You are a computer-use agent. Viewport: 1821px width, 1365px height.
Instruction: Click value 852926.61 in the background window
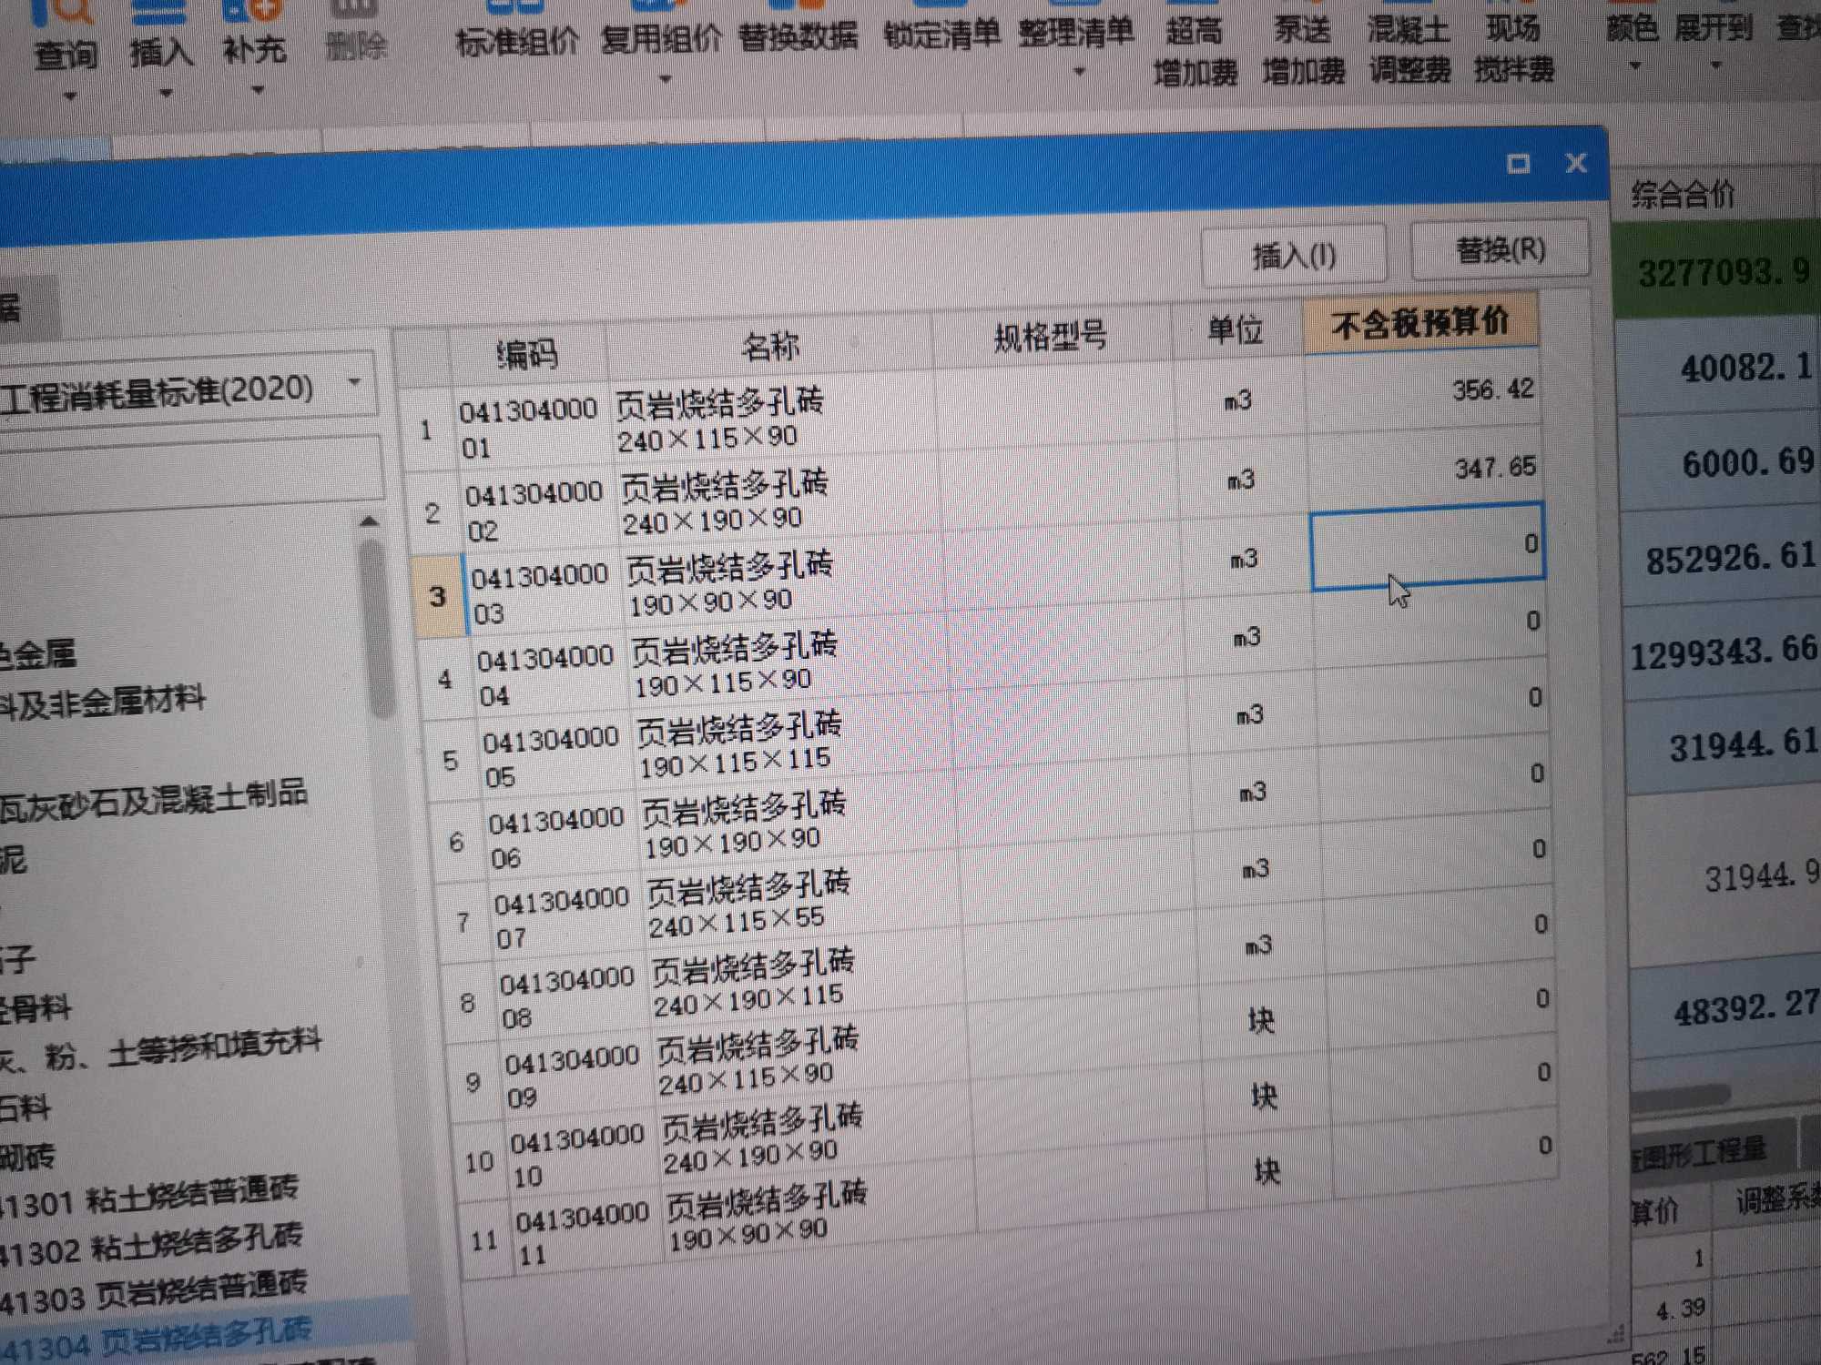1731,558
